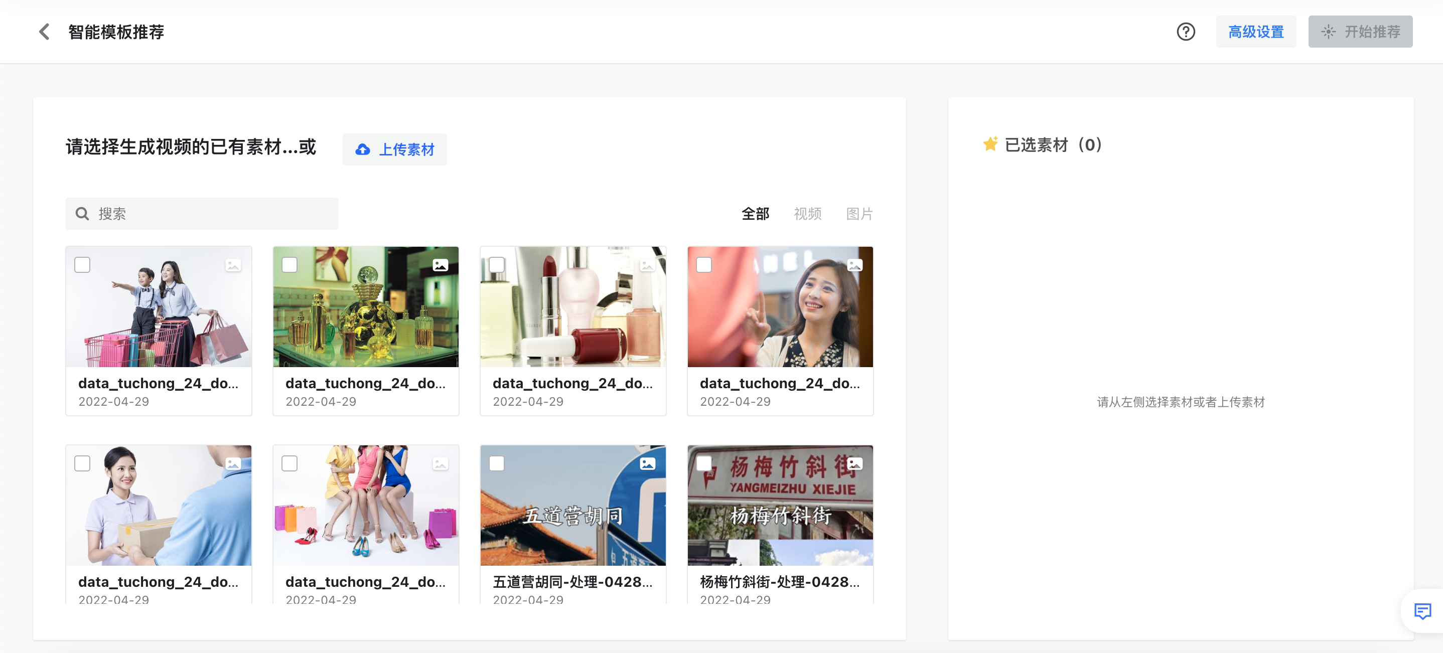
Task: Click the image type icon on the colorful dresses photo
Action: click(441, 464)
